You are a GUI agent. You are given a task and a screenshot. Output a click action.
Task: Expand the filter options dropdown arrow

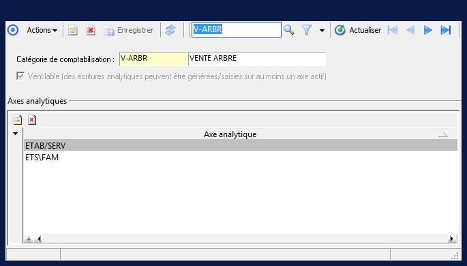tap(322, 31)
